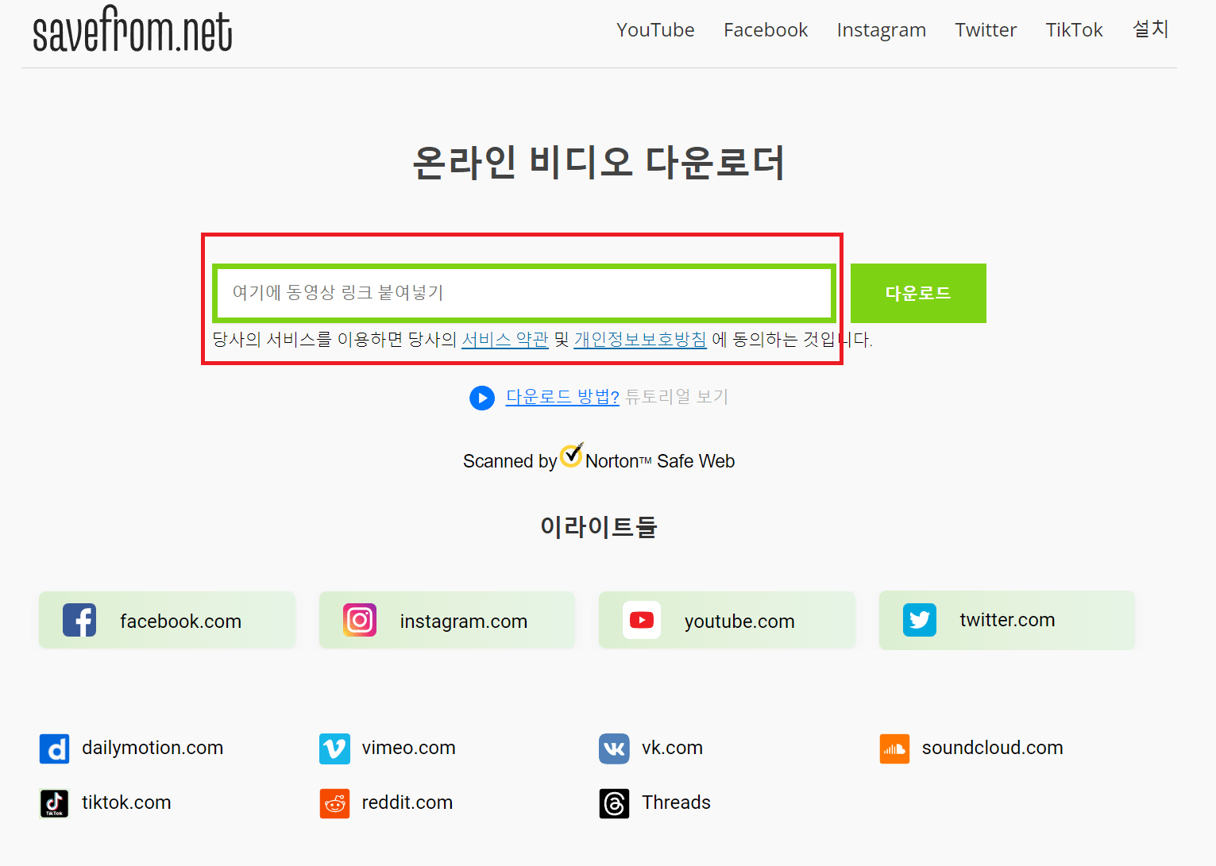Click the Norton Safe Web text
The image size is (1216, 866).
pos(660,461)
